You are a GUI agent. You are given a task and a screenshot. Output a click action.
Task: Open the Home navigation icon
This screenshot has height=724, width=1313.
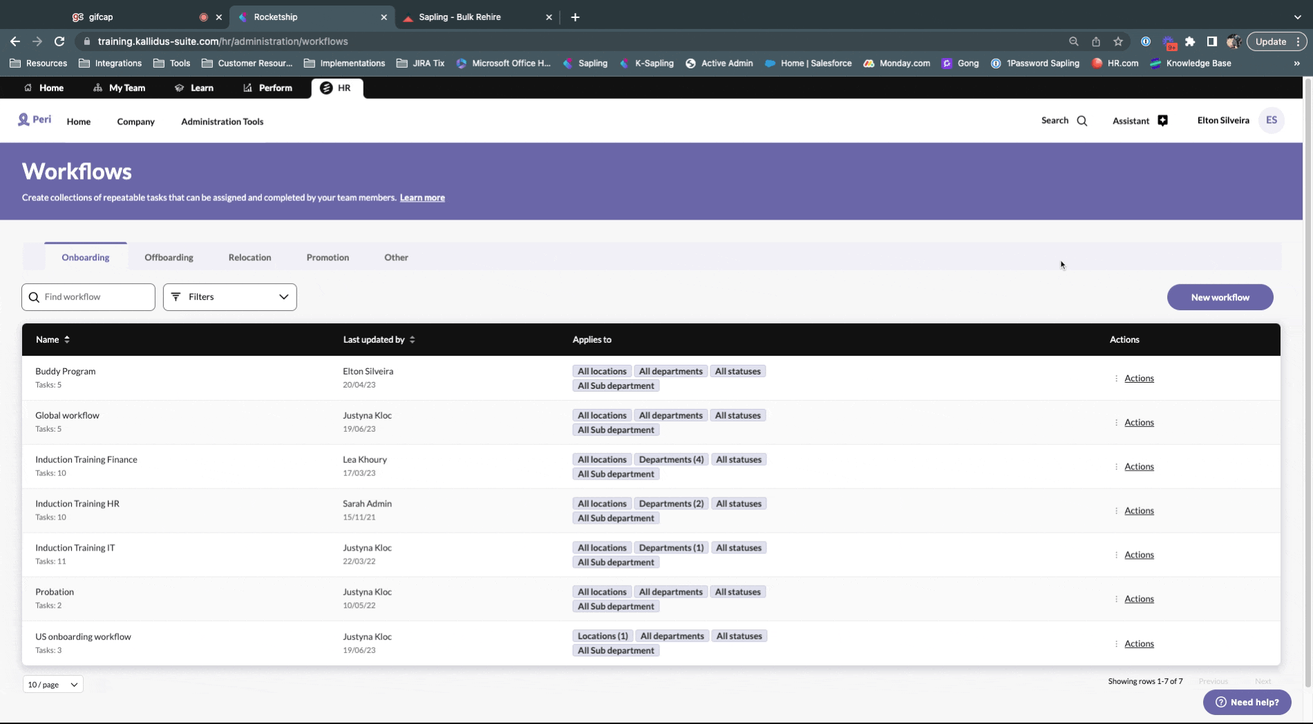coord(28,88)
